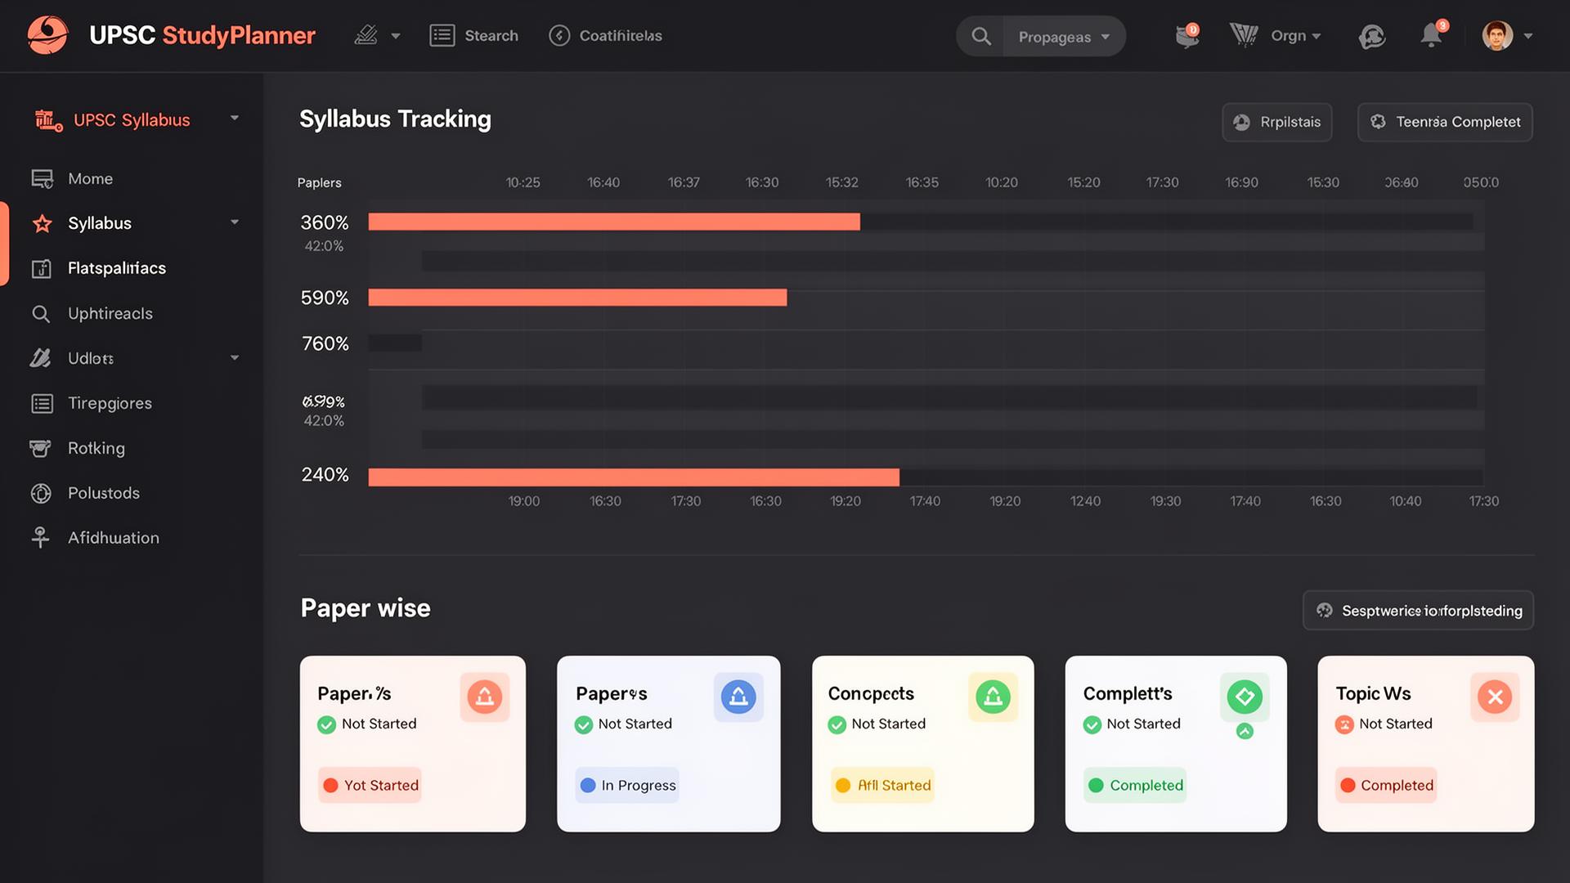
Task: Open the Stearch menu item
Action: coord(474,35)
